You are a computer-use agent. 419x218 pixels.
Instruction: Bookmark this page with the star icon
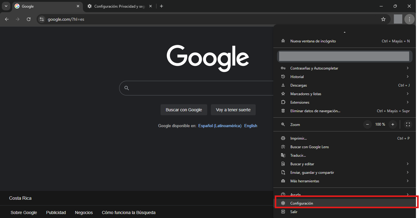(383, 19)
